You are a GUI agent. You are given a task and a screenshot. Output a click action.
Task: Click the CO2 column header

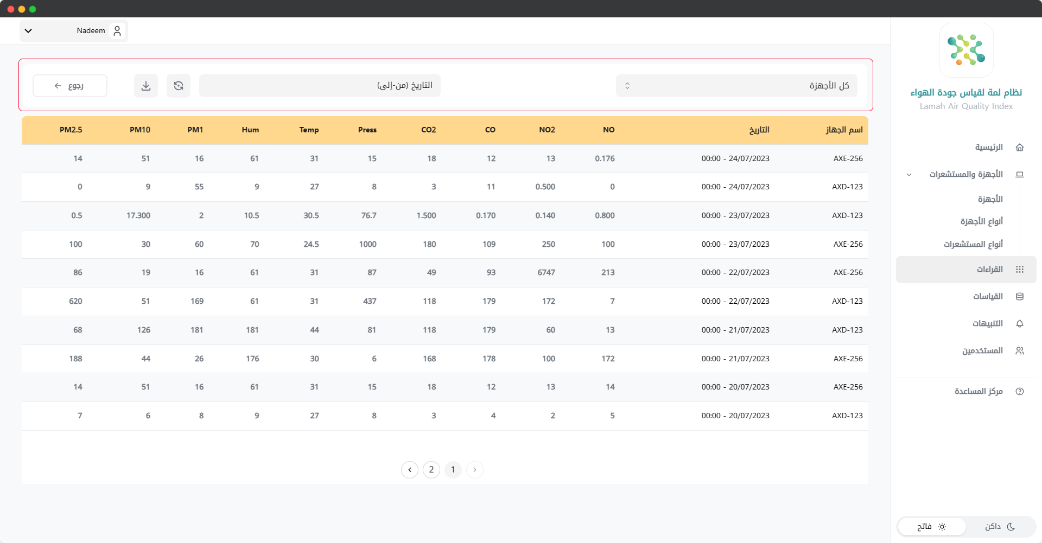pos(429,130)
